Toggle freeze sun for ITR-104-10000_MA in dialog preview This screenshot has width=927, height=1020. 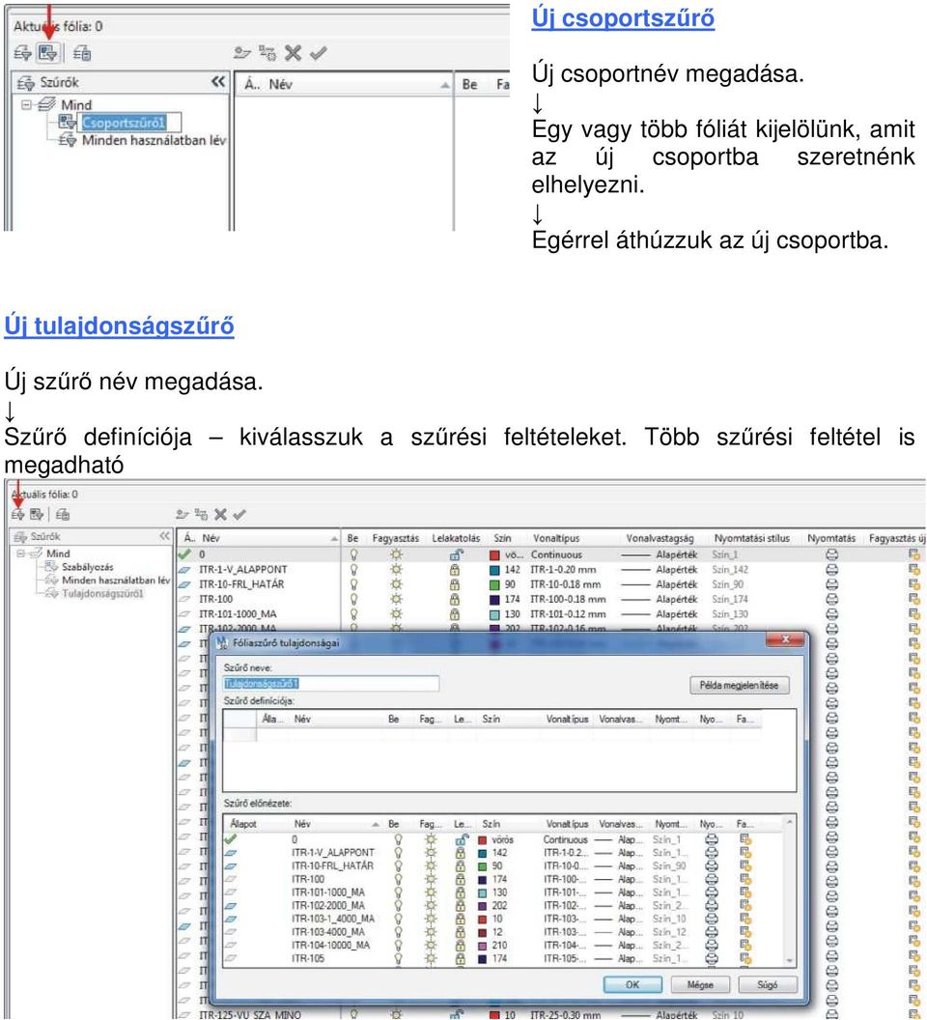click(x=430, y=946)
